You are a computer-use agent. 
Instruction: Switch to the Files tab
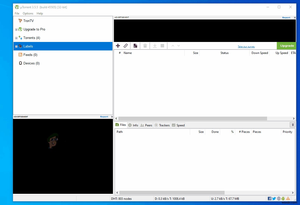click(121, 125)
